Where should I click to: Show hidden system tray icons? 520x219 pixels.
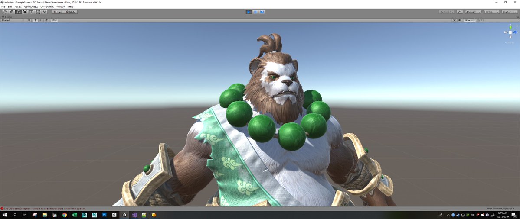pos(448,215)
